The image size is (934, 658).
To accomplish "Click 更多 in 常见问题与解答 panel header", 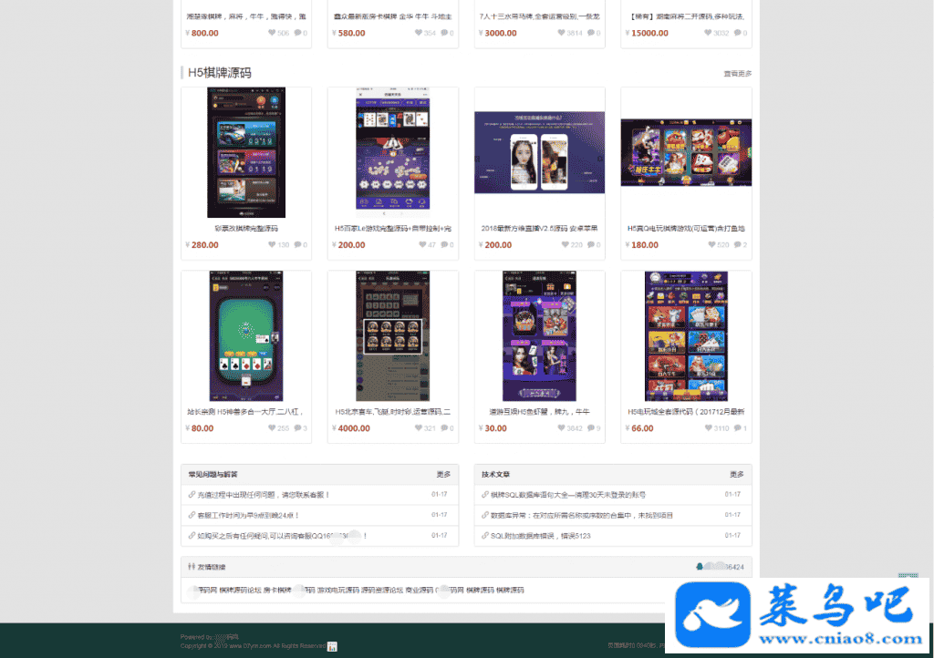I will point(443,475).
